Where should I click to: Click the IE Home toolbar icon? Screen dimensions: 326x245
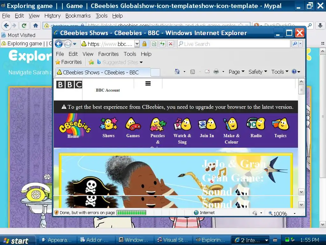(177, 72)
